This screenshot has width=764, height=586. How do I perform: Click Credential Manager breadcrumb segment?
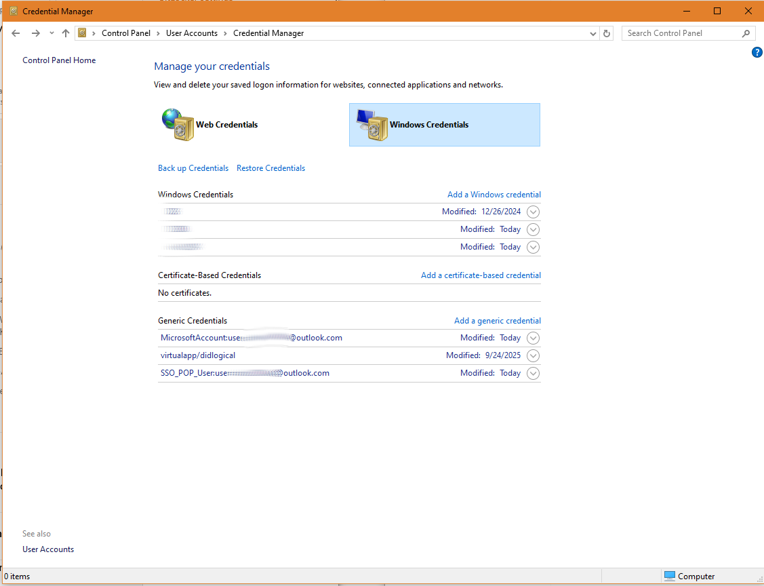pos(268,33)
